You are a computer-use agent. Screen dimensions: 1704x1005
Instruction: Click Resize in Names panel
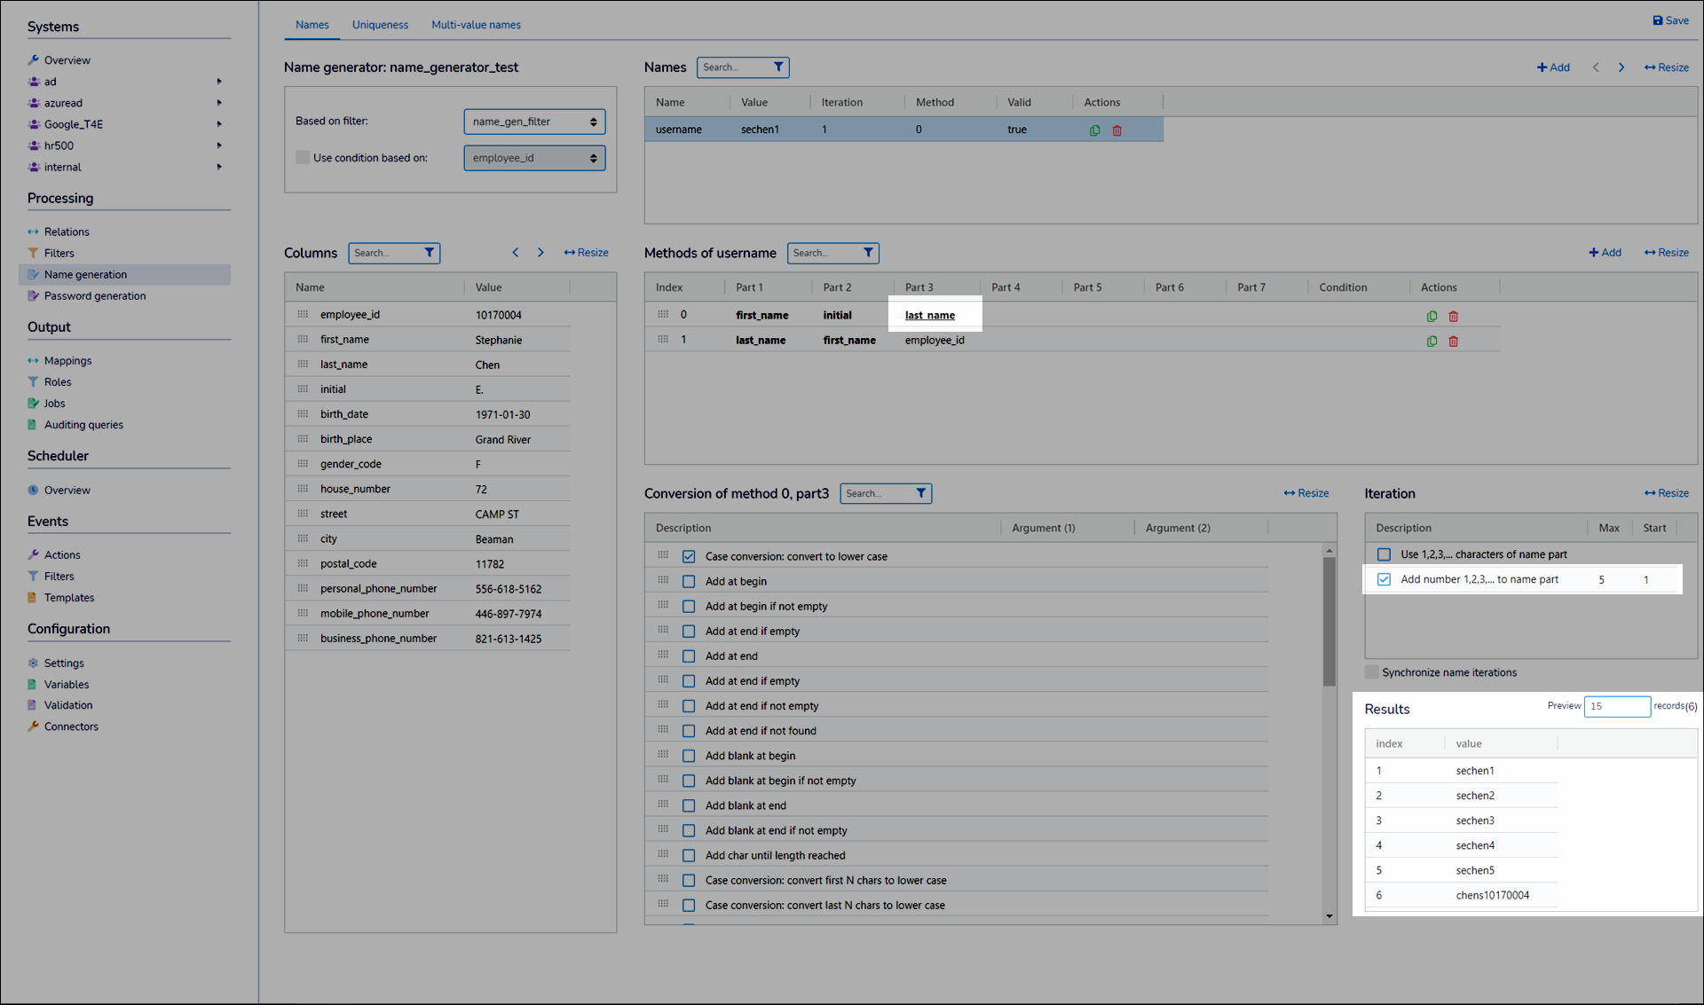[x=1667, y=67]
